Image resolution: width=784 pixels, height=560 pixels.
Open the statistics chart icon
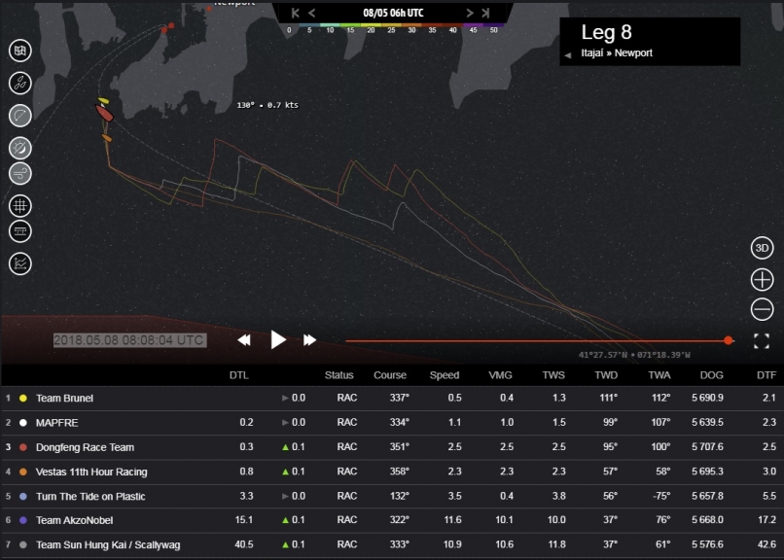(20, 263)
